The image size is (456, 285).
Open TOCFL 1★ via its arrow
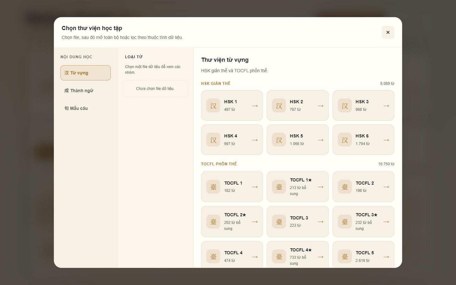point(320,187)
